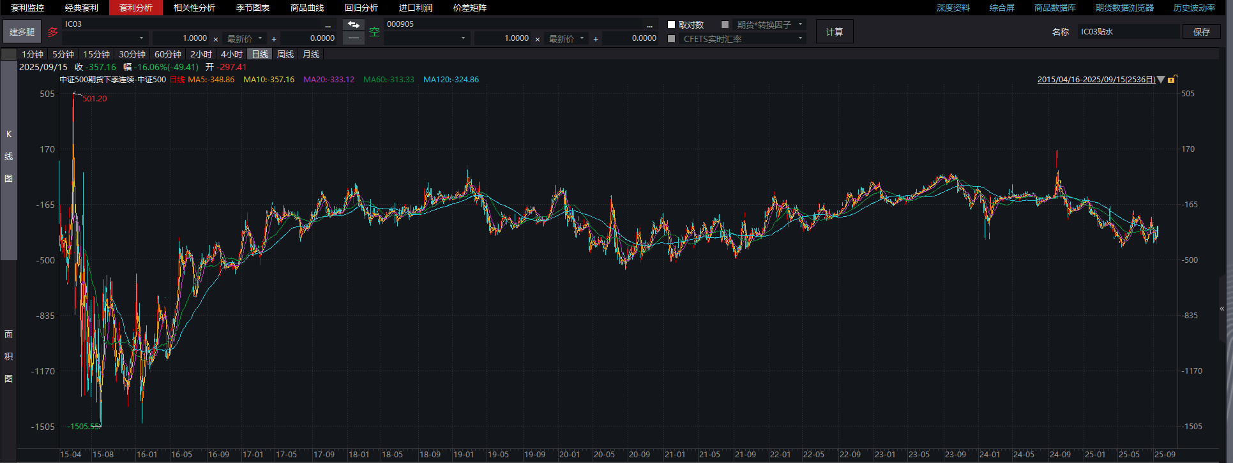Expand the date range triangle selector
Image resolution: width=1233 pixels, height=463 pixels.
1161,80
